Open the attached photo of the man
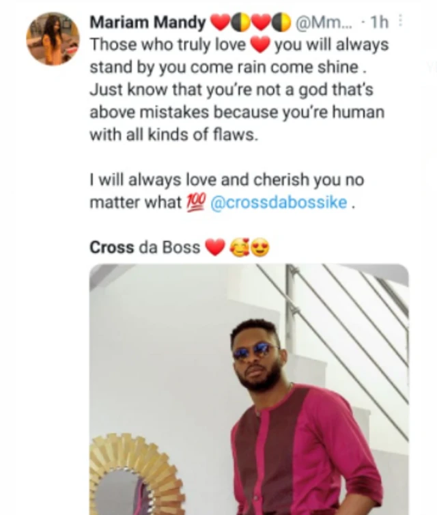437x515 pixels. pos(249,389)
